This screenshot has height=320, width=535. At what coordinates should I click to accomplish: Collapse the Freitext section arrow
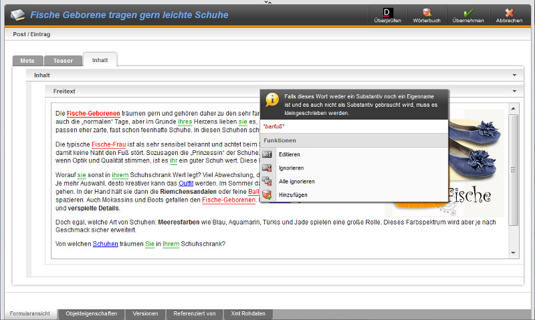point(514,91)
